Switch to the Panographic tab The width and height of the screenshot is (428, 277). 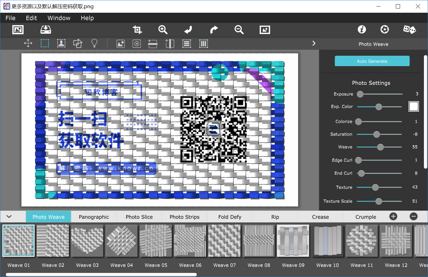[94, 217]
